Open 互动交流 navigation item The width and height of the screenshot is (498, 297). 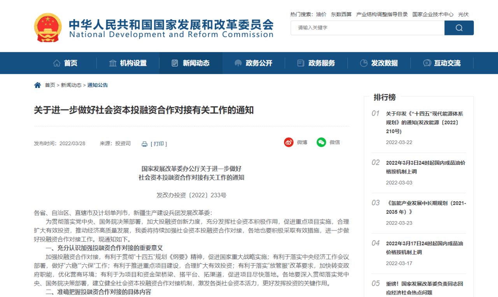pos(442,63)
